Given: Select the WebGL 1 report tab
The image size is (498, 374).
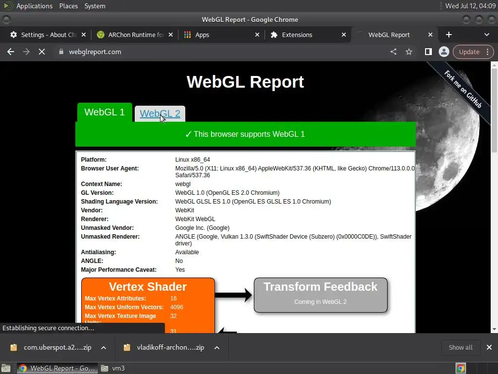Looking at the screenshot, I should pos(105,112).
